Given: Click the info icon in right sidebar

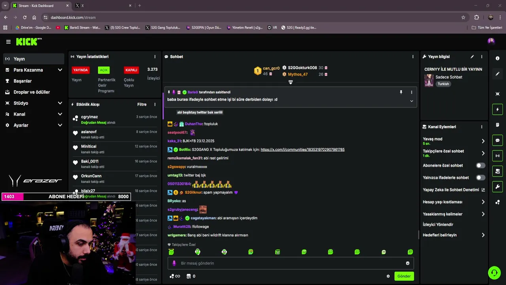Looking at the screenshot, I should click(497, 58).
